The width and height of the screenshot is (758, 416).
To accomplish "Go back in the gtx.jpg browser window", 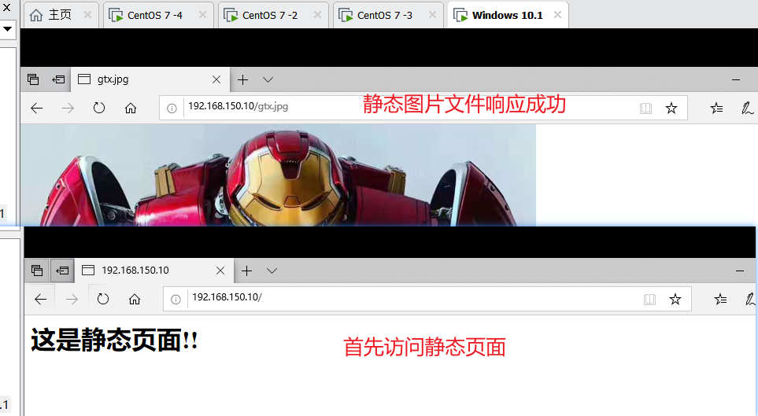I will [x=37, y=109].
